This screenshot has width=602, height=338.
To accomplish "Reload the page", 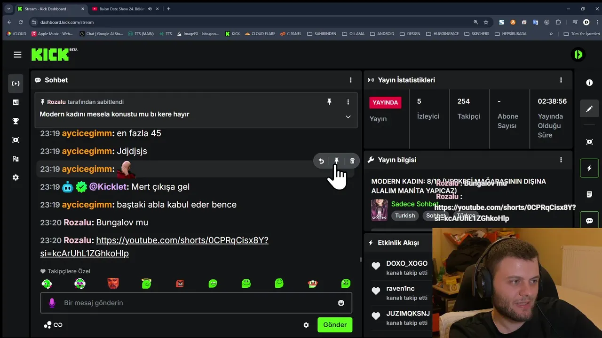I will click(21, 22).
